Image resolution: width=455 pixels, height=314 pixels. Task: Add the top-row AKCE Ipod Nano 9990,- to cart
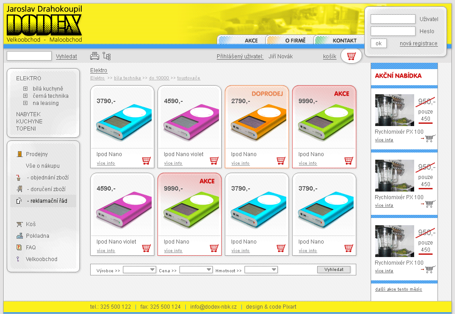point(349,161)
